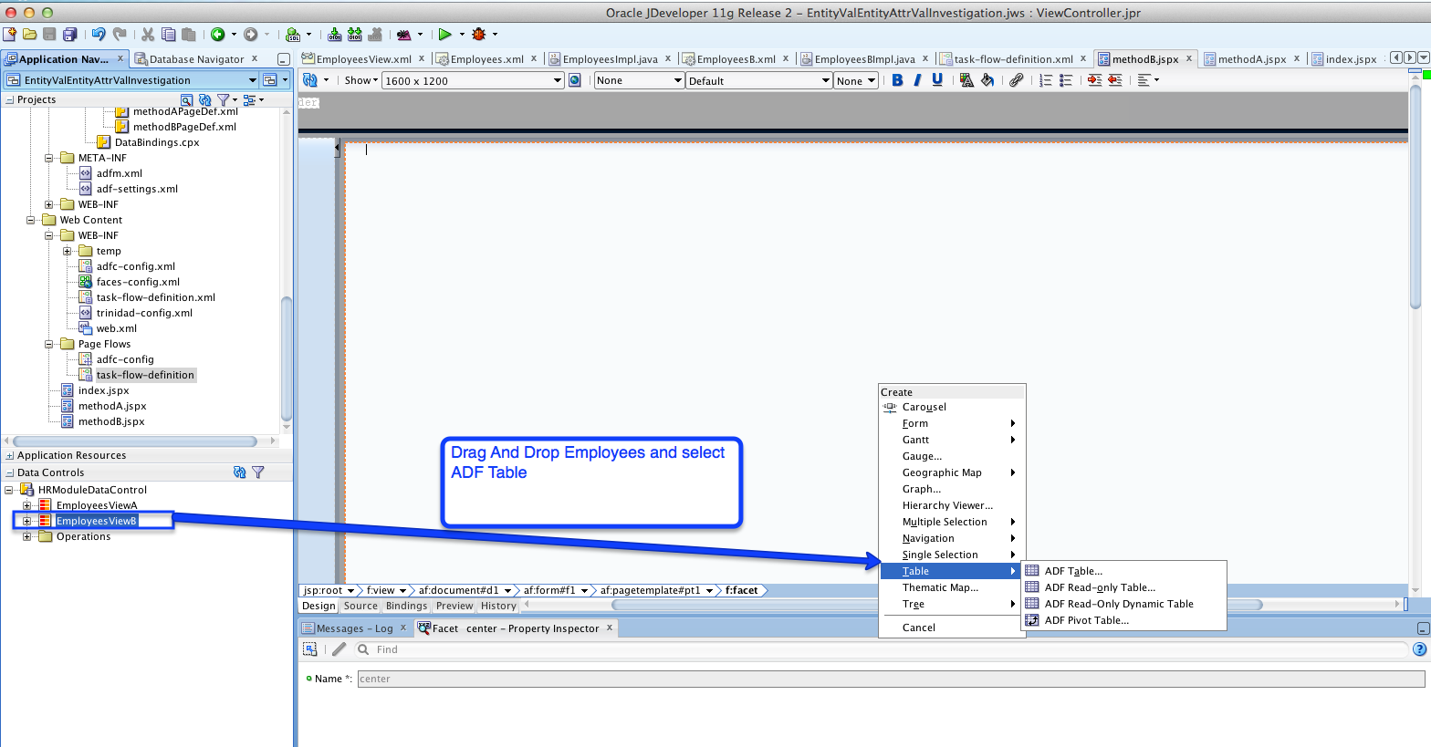Click the f:facet breadcrumb
1431x747 pixels.
coord(741,590)
